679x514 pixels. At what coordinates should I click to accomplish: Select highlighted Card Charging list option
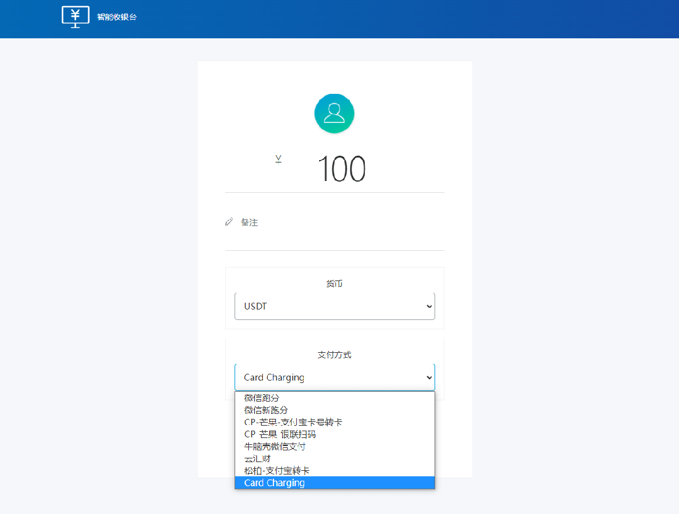tap(275, 482)
